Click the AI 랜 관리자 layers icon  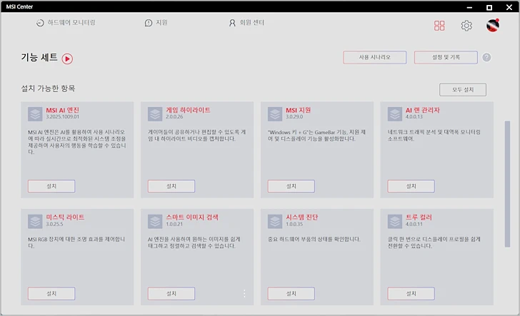point(394,114)
